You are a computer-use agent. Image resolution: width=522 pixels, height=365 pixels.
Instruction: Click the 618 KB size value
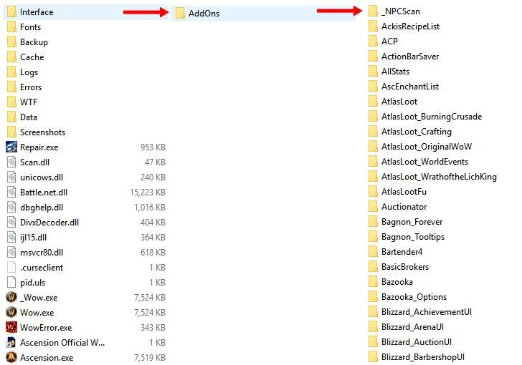pyautogui.click(x=153, y=253)
